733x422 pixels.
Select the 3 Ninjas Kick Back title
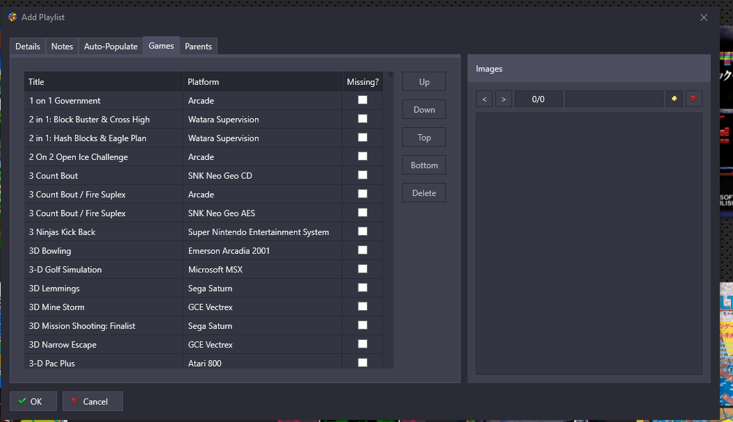coord(62,232)
